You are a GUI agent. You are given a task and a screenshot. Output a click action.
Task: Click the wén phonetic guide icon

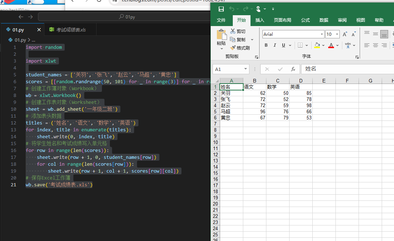(x=348, y=45)
